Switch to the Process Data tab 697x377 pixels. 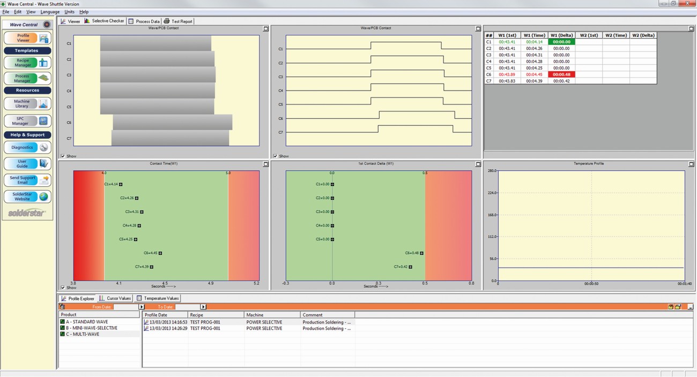(144, 21)
